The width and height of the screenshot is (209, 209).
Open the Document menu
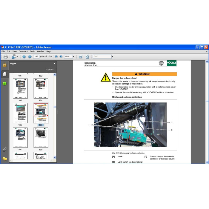[23, 51]
